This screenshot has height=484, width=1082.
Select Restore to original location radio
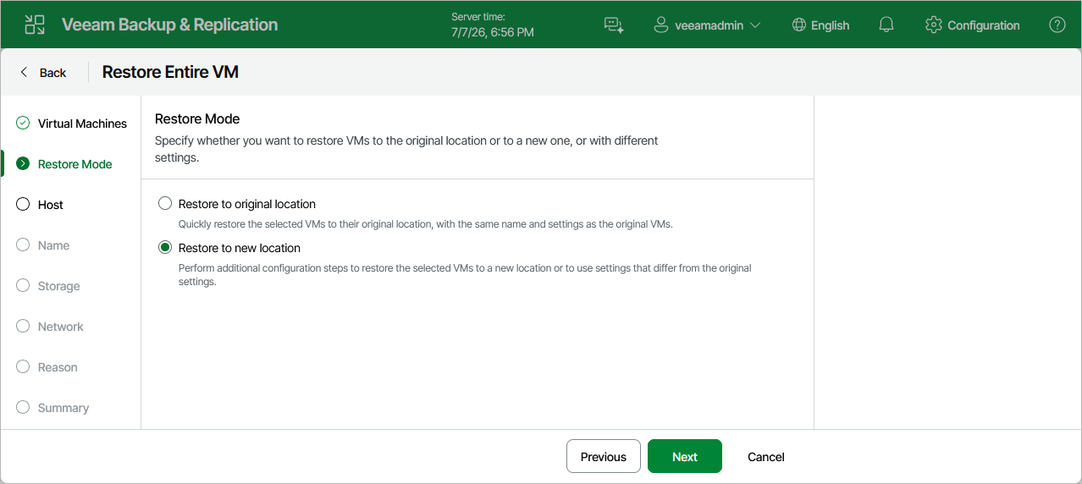165,204
